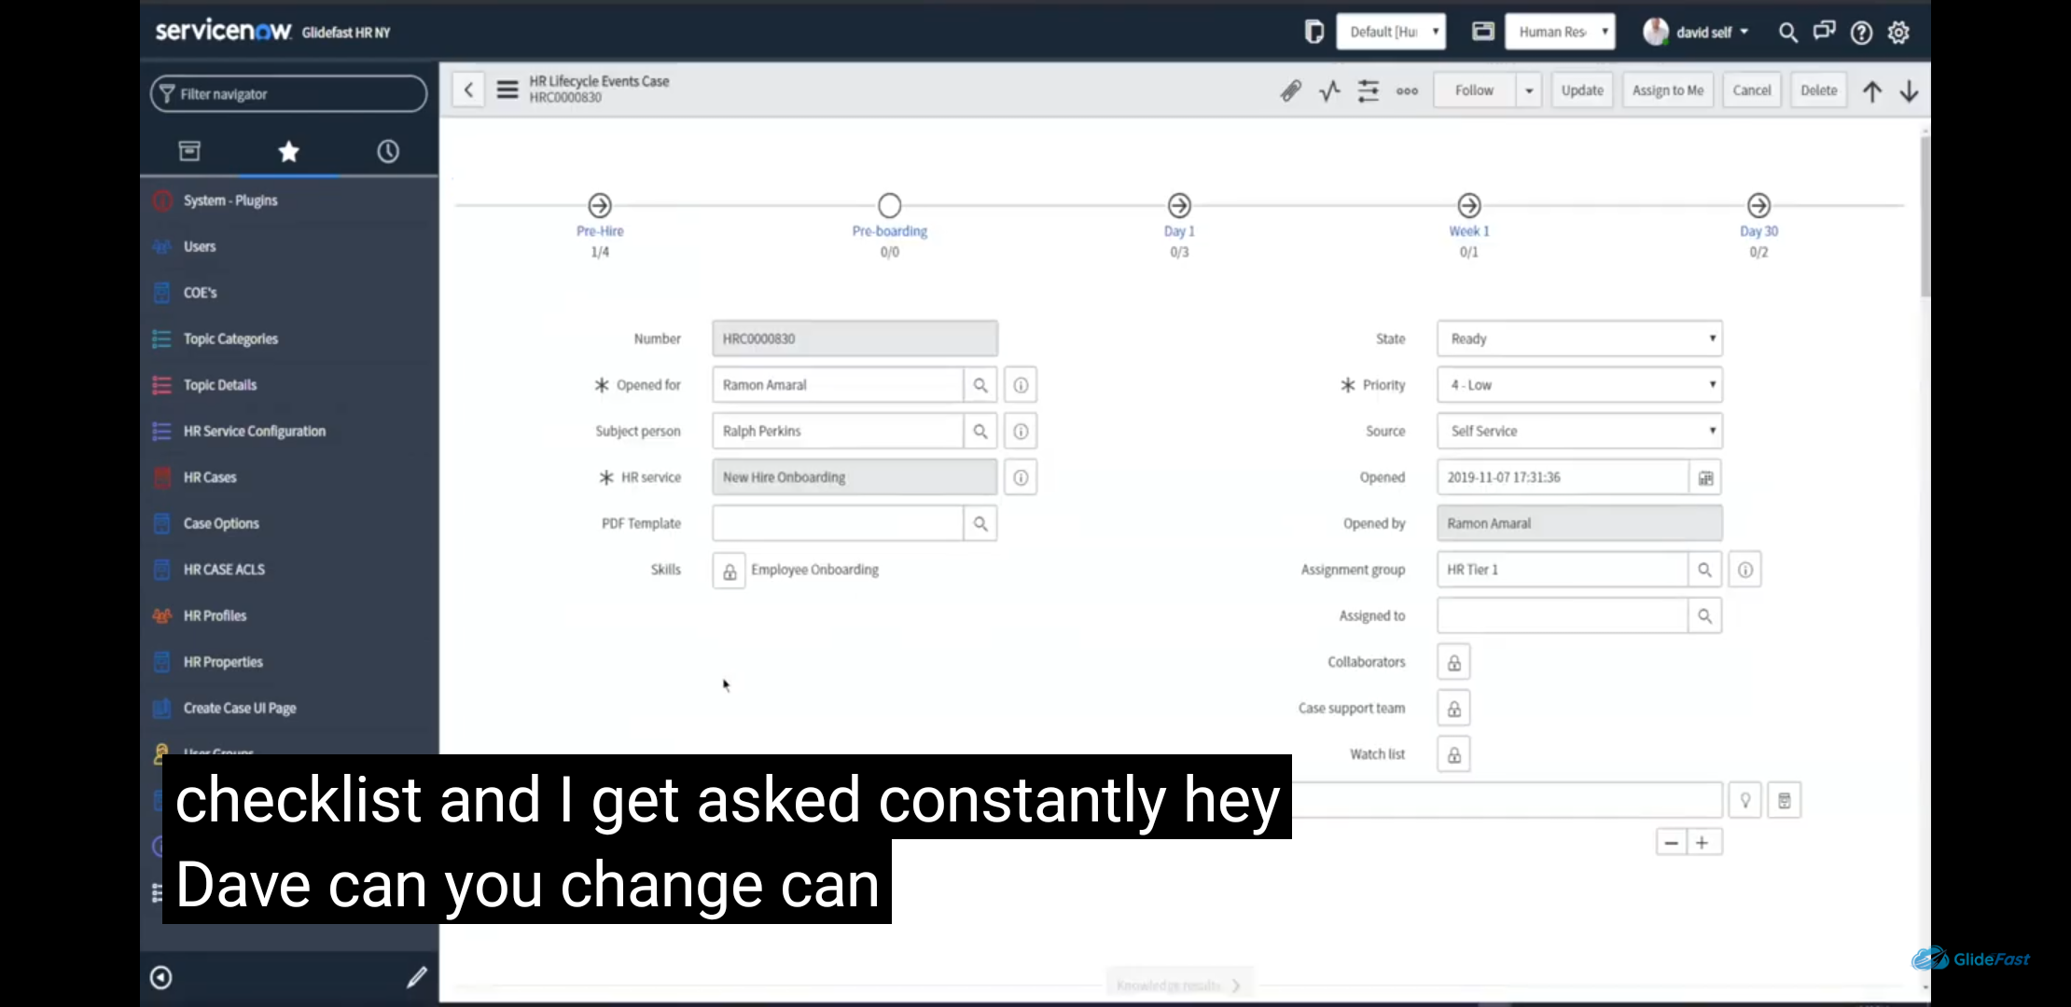This screenshot has width=2071, height=1007.
Task: Click the Cancel button
Action: pyautogui.click(x=1752, y=90)
